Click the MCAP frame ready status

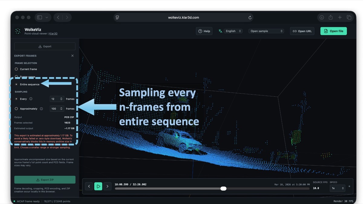28,201
